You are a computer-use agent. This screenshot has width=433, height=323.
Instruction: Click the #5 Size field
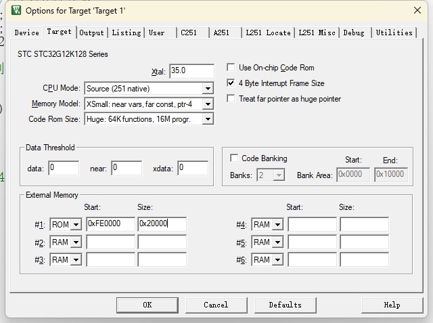tap(364, 242)
